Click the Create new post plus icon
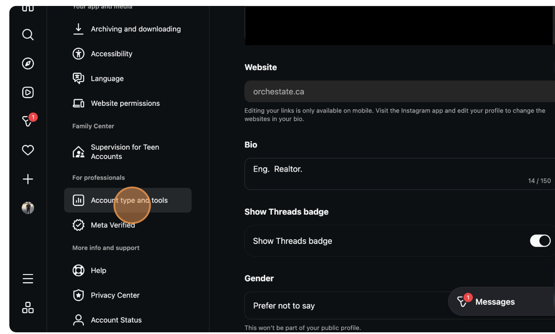The width and height of the screenshot is (555, 334). pos(28,179)
